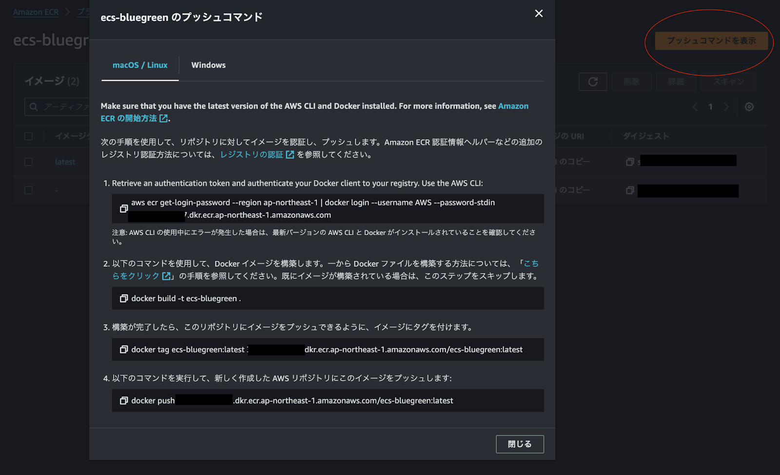Open external-link icon beside レジストリの認証
This screenshot has width=780, height=475.
tap(290, 155)
